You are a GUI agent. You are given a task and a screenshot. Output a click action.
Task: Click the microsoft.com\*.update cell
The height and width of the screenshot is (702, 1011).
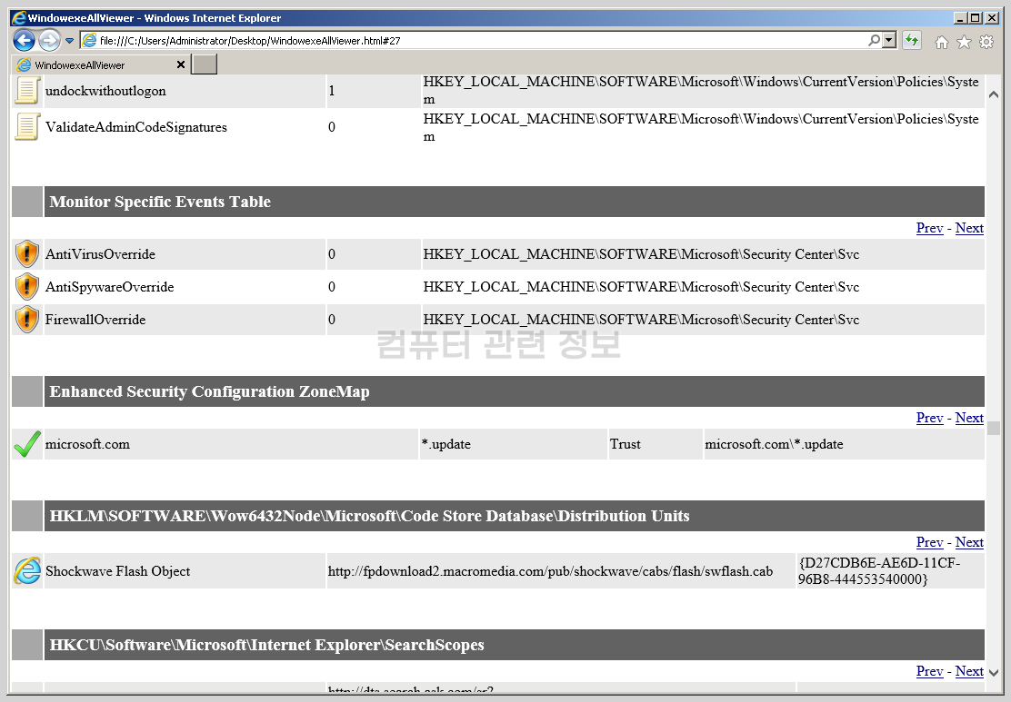coord(774,444)
